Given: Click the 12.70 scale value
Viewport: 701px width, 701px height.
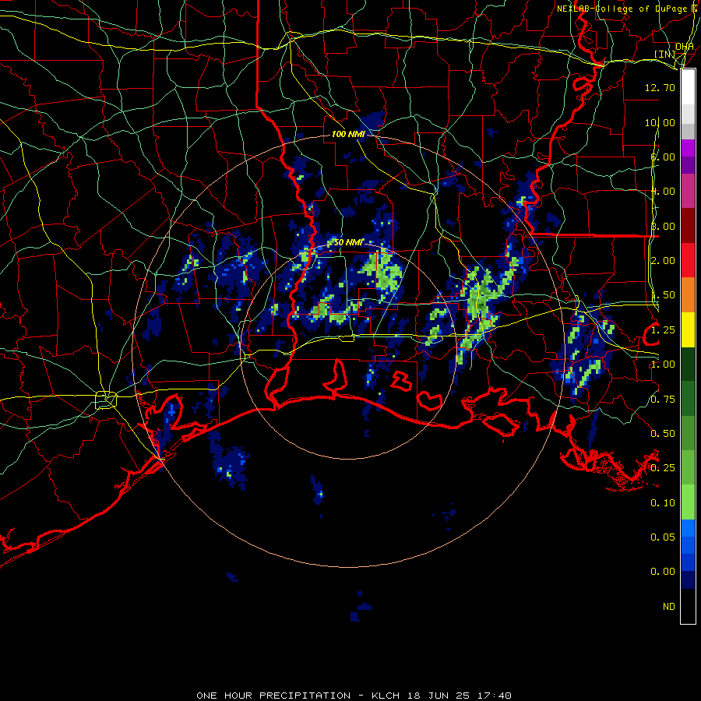Looking at the screenshot, I should click(x=660, y=87).
